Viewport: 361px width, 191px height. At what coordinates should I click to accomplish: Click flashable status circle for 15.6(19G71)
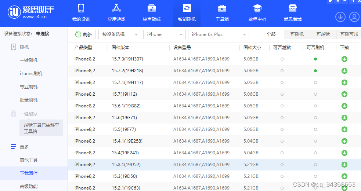pyautogui.click(x=315, y=118)
